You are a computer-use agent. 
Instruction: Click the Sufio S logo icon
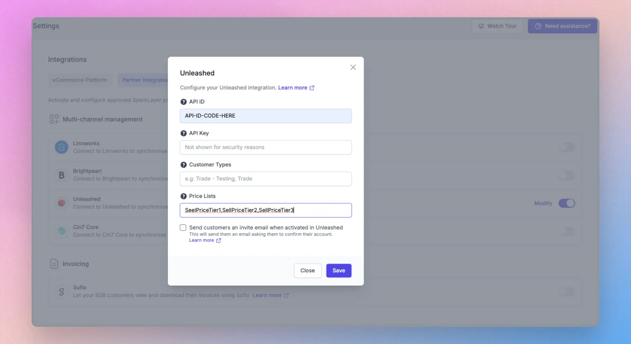coord(61,292)
